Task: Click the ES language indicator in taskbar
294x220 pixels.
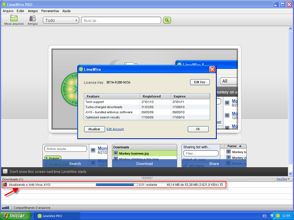Action: coord(264,216)
